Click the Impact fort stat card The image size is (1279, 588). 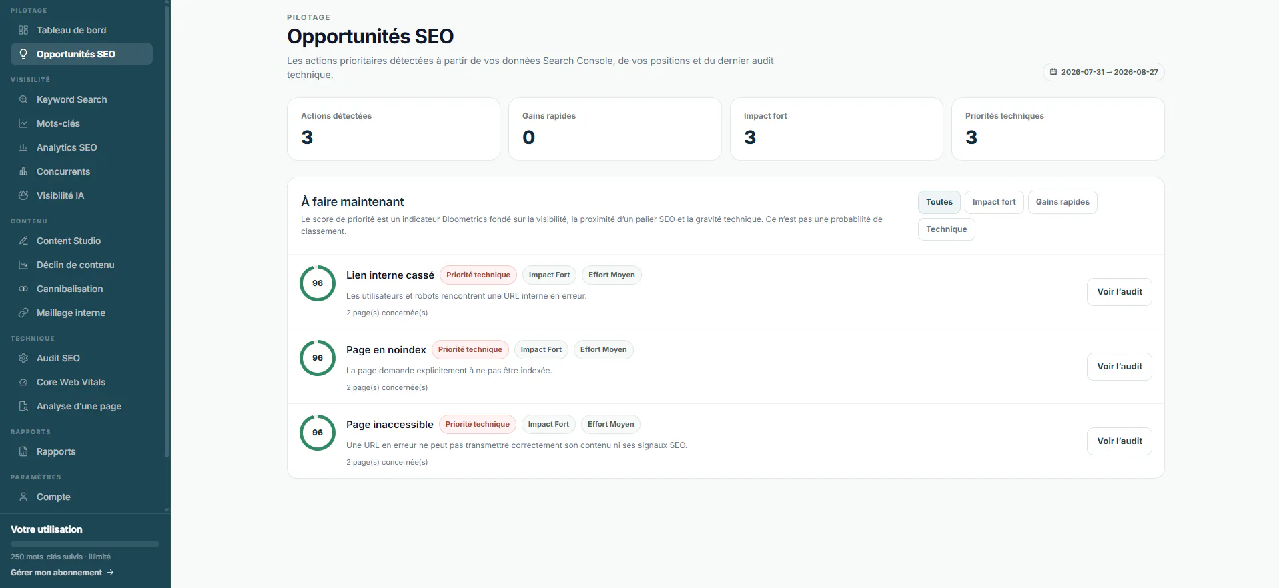click(x=837, y=129)
